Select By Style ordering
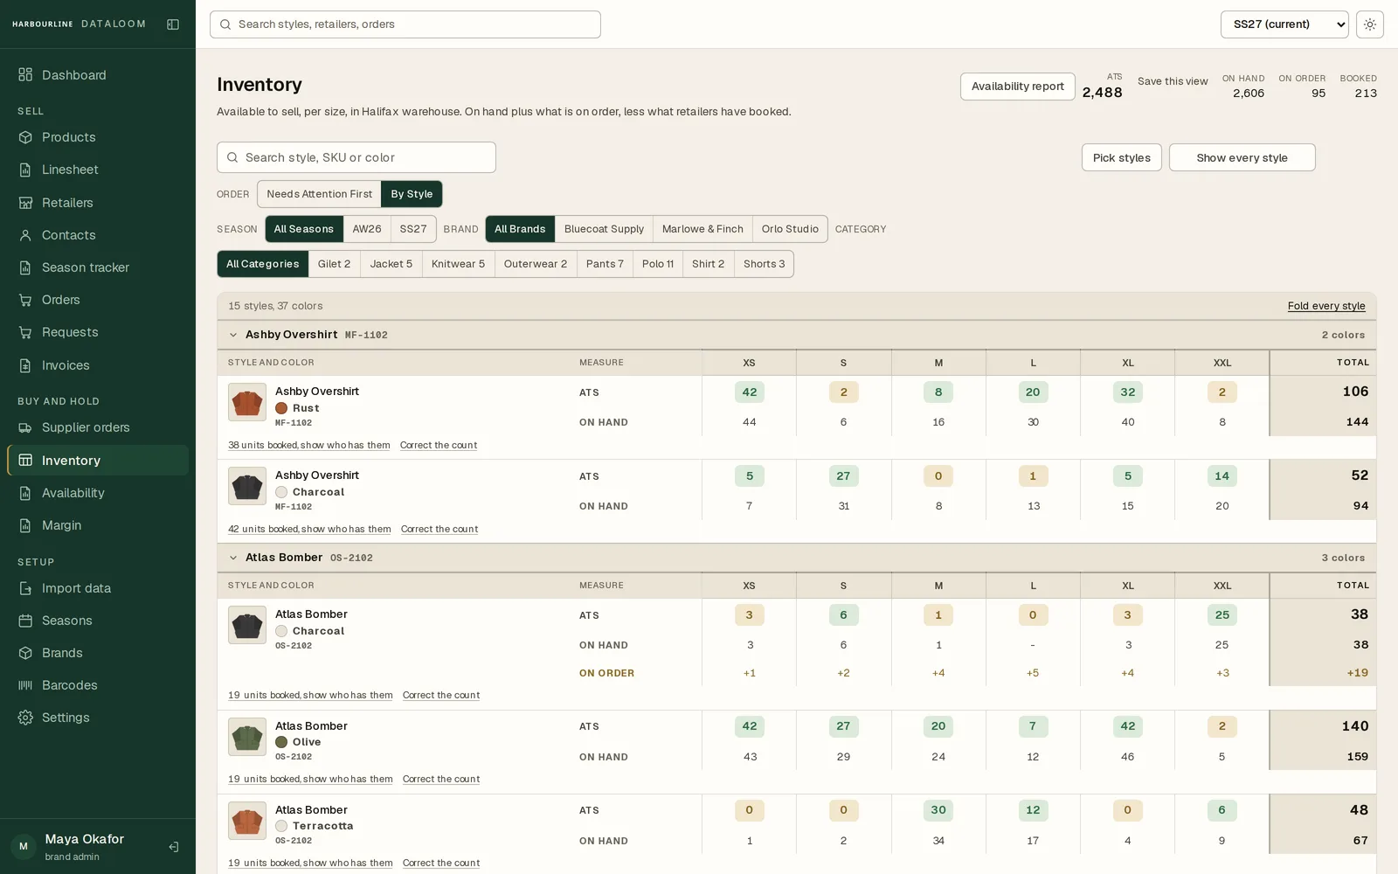 [x=412, y=194]
